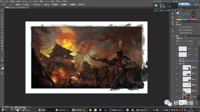This screenshot has width=200, height=112.
Task: Hide the swordsman silhouette layer
Action: (x=177, y=67)
